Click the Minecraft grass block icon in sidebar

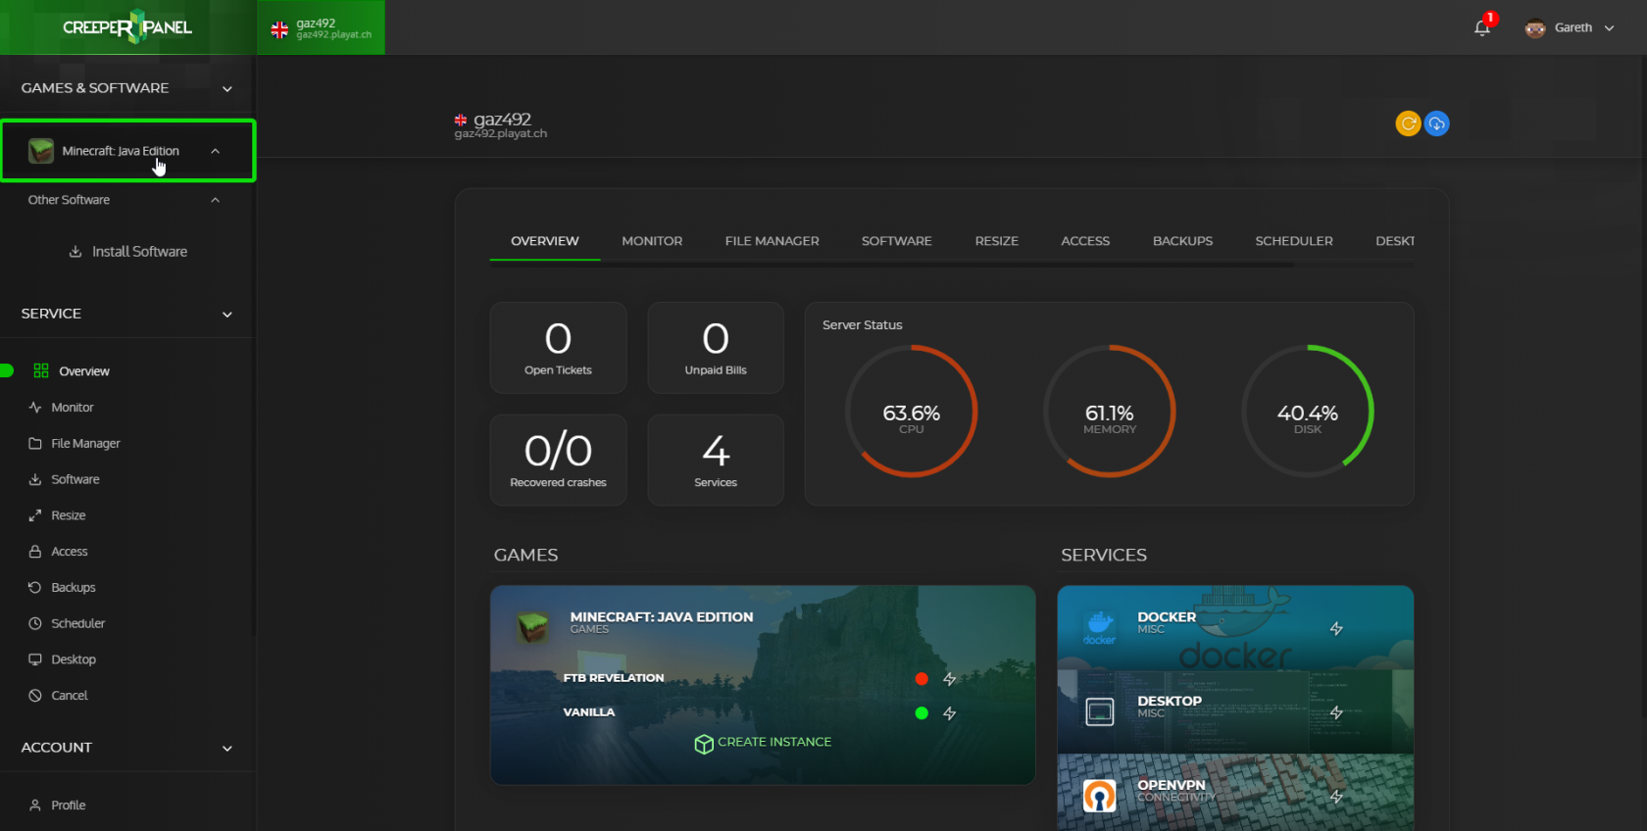click(x=41, y=151)
